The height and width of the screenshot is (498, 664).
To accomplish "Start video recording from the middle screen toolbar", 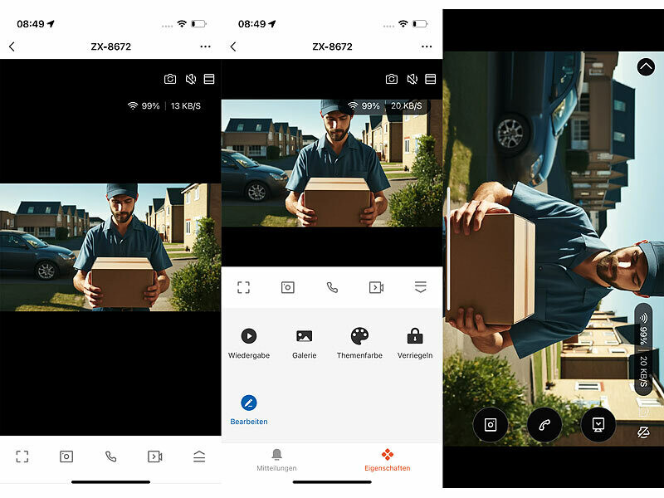I will point(377,287).
